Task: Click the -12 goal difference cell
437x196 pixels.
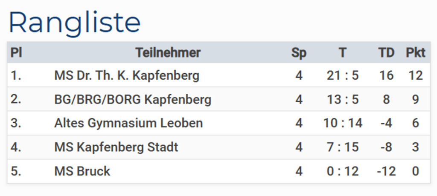Action: (386, 171)
